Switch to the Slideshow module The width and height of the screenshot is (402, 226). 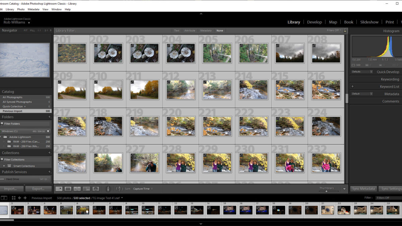pos(369,22)
